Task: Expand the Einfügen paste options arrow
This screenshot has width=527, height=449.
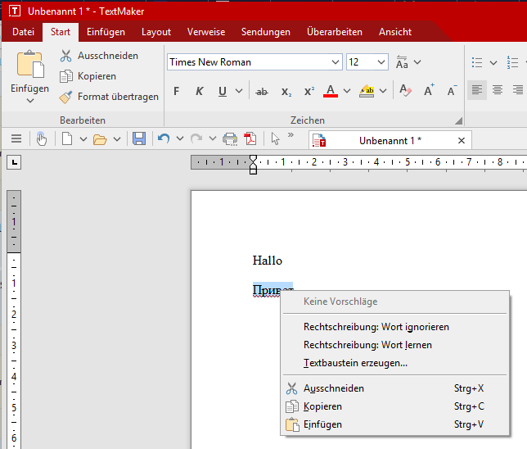Action: point(30,101)
